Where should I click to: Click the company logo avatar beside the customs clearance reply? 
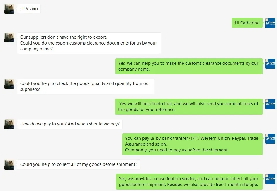pyautogui.click(x=270, y=64)
